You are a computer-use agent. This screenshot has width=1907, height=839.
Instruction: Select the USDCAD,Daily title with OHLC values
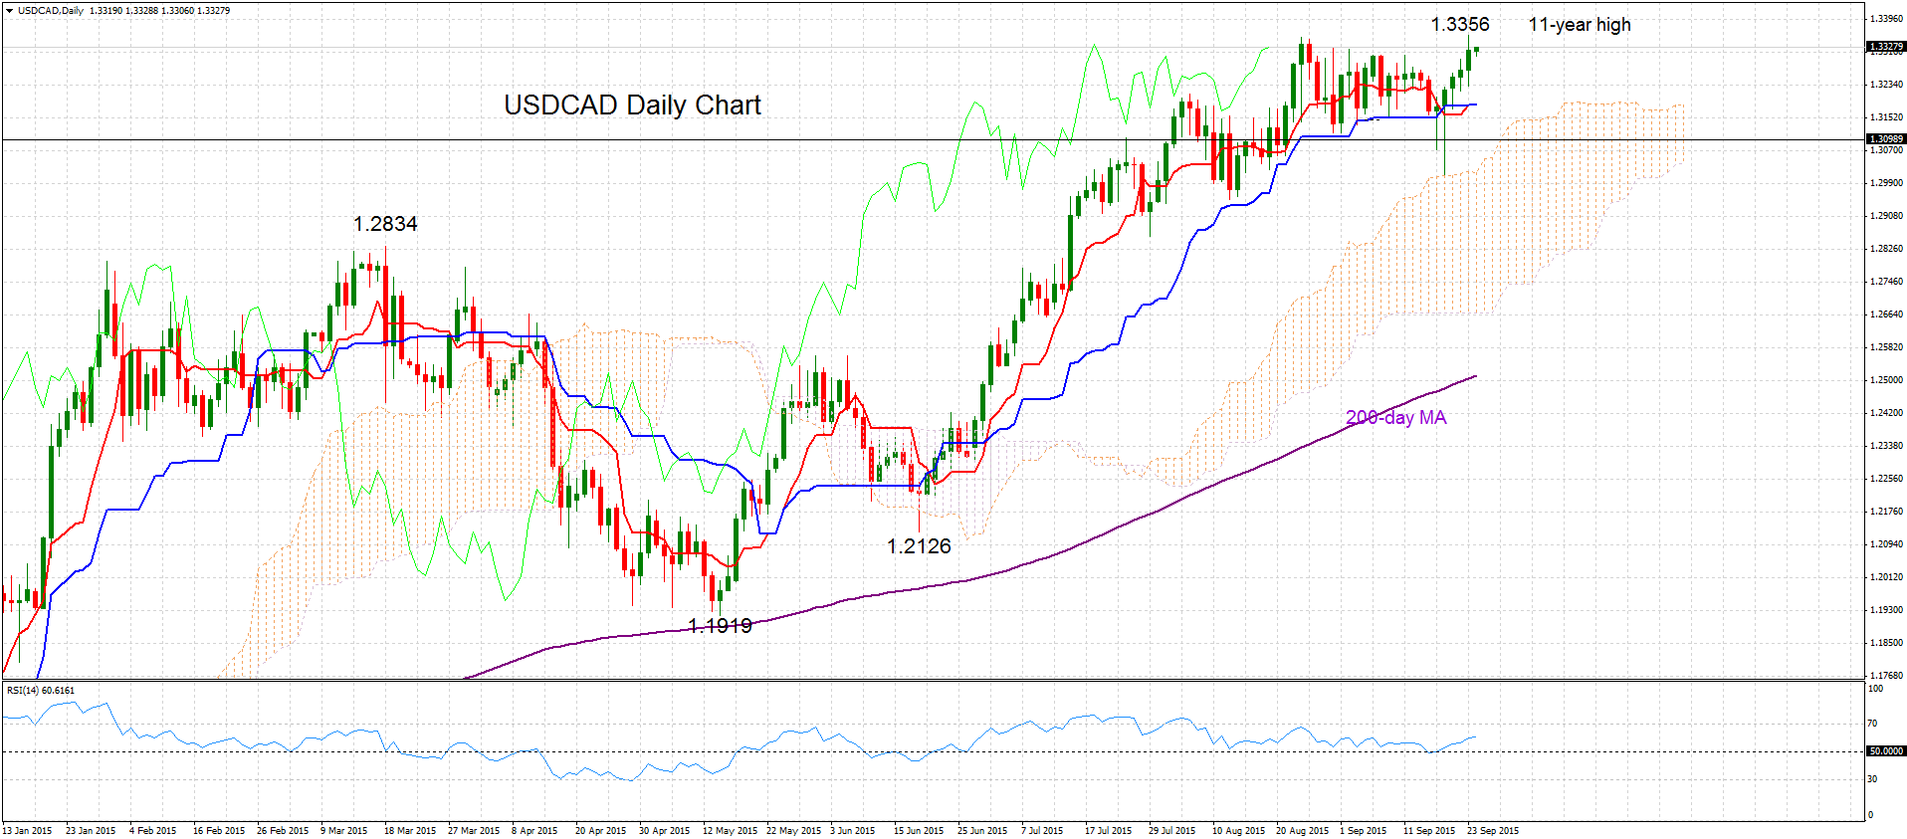pos(123,11)
